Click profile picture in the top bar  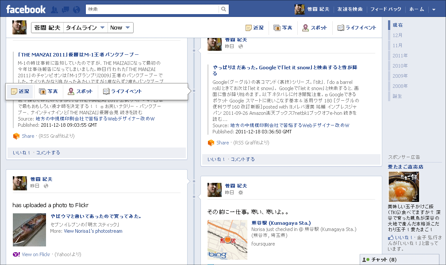click(300, 9)
